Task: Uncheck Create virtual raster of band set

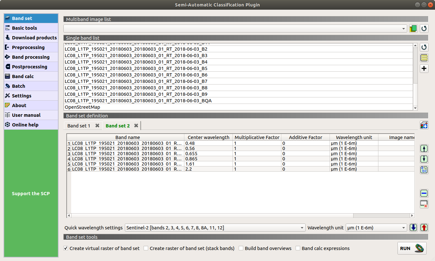Action: [x=66, y=248]
